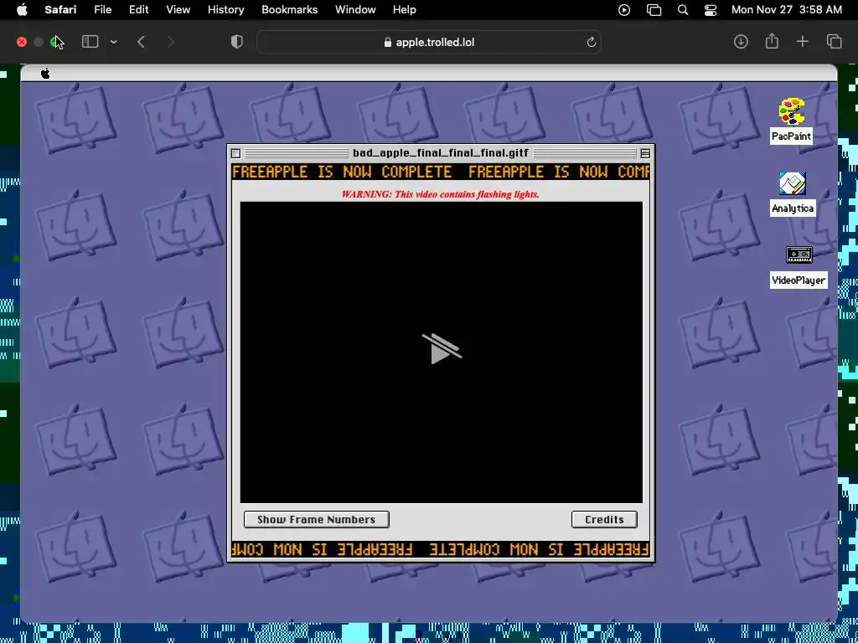The height and width of the screenshot is (643, 858).
Task: Open the Edit menu
Action: coord(138,10)
